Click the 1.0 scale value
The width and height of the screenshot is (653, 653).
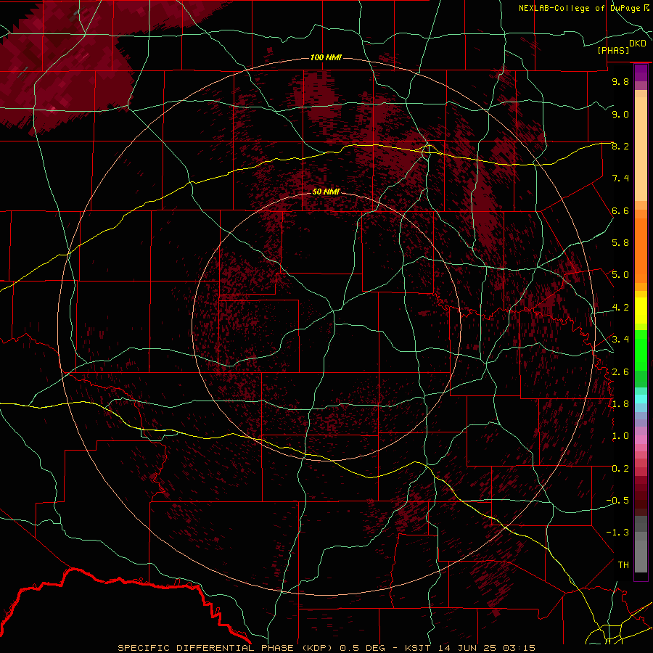(620, 436)
